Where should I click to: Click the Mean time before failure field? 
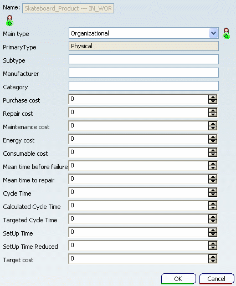[138, 166]
